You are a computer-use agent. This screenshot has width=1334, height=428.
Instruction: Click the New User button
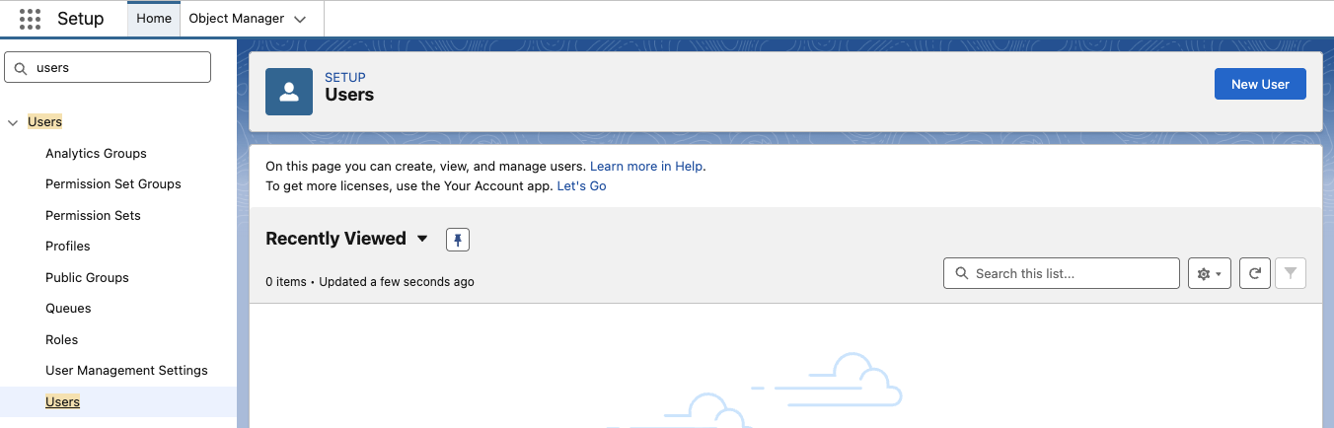[1260, 84]
